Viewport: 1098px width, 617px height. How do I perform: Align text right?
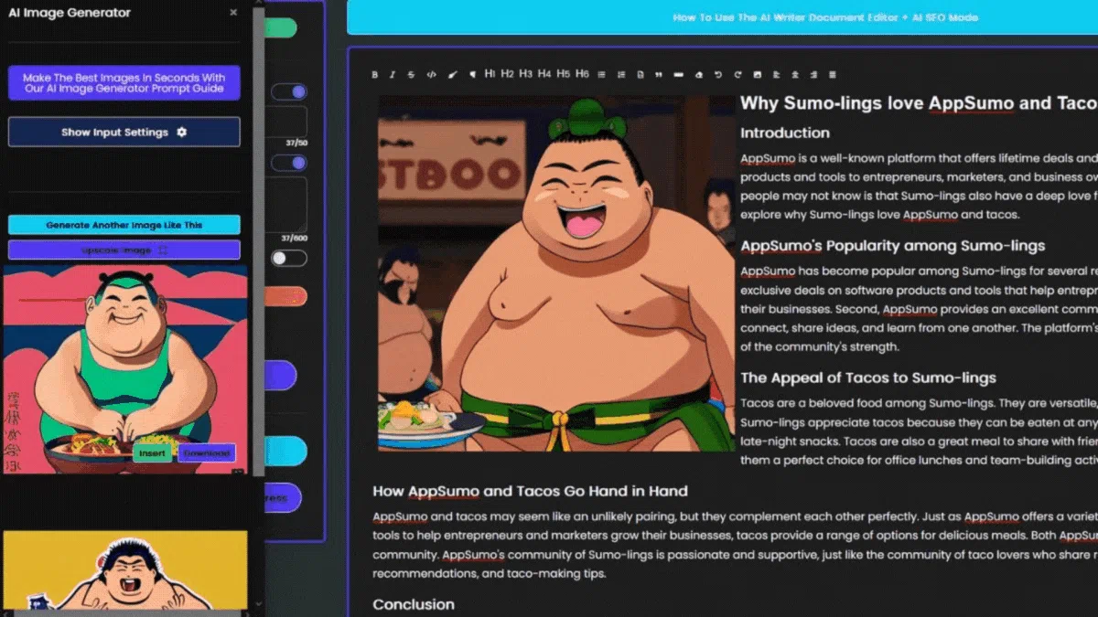pyautogui.click(x=813, y=74)
